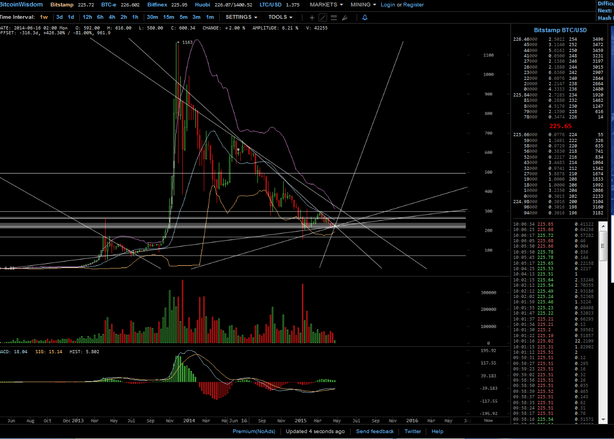Open the BitcoinWisdom home logo
This screenshot has height=439, width=614.
coord(21,4)
